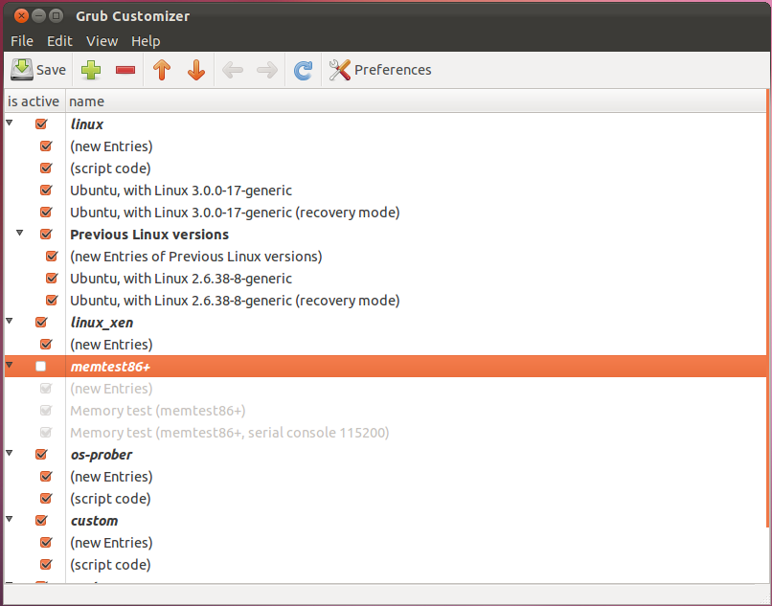Click the greyed left arrow toolbar icon

pyautogui.click(x=233, y=70)
